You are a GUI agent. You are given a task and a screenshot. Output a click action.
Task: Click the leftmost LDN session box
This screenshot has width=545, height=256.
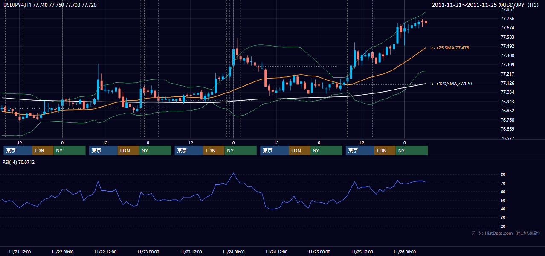pos(43,151)
